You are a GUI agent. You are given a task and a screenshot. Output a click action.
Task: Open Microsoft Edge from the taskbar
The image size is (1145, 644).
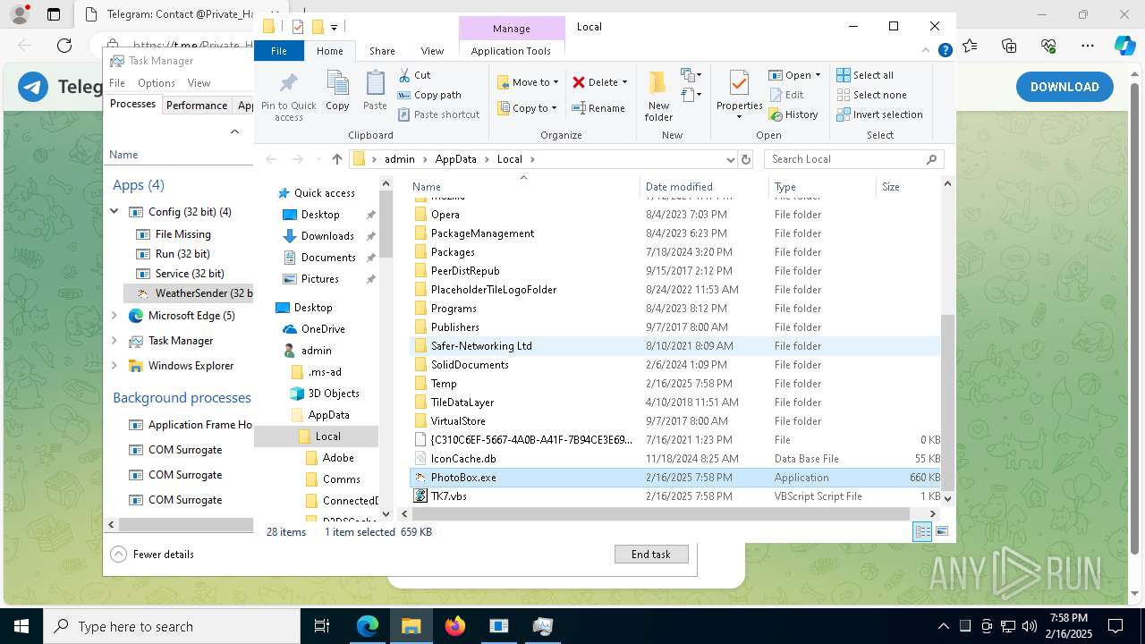point(368,626)
